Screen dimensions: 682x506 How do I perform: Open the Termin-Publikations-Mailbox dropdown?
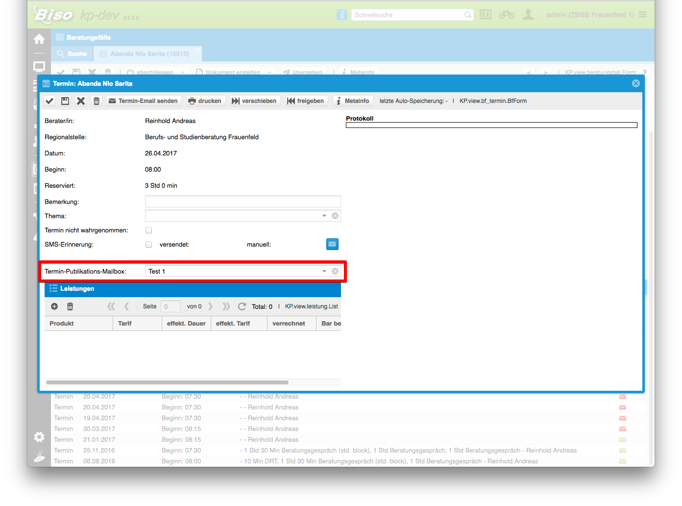324,271
